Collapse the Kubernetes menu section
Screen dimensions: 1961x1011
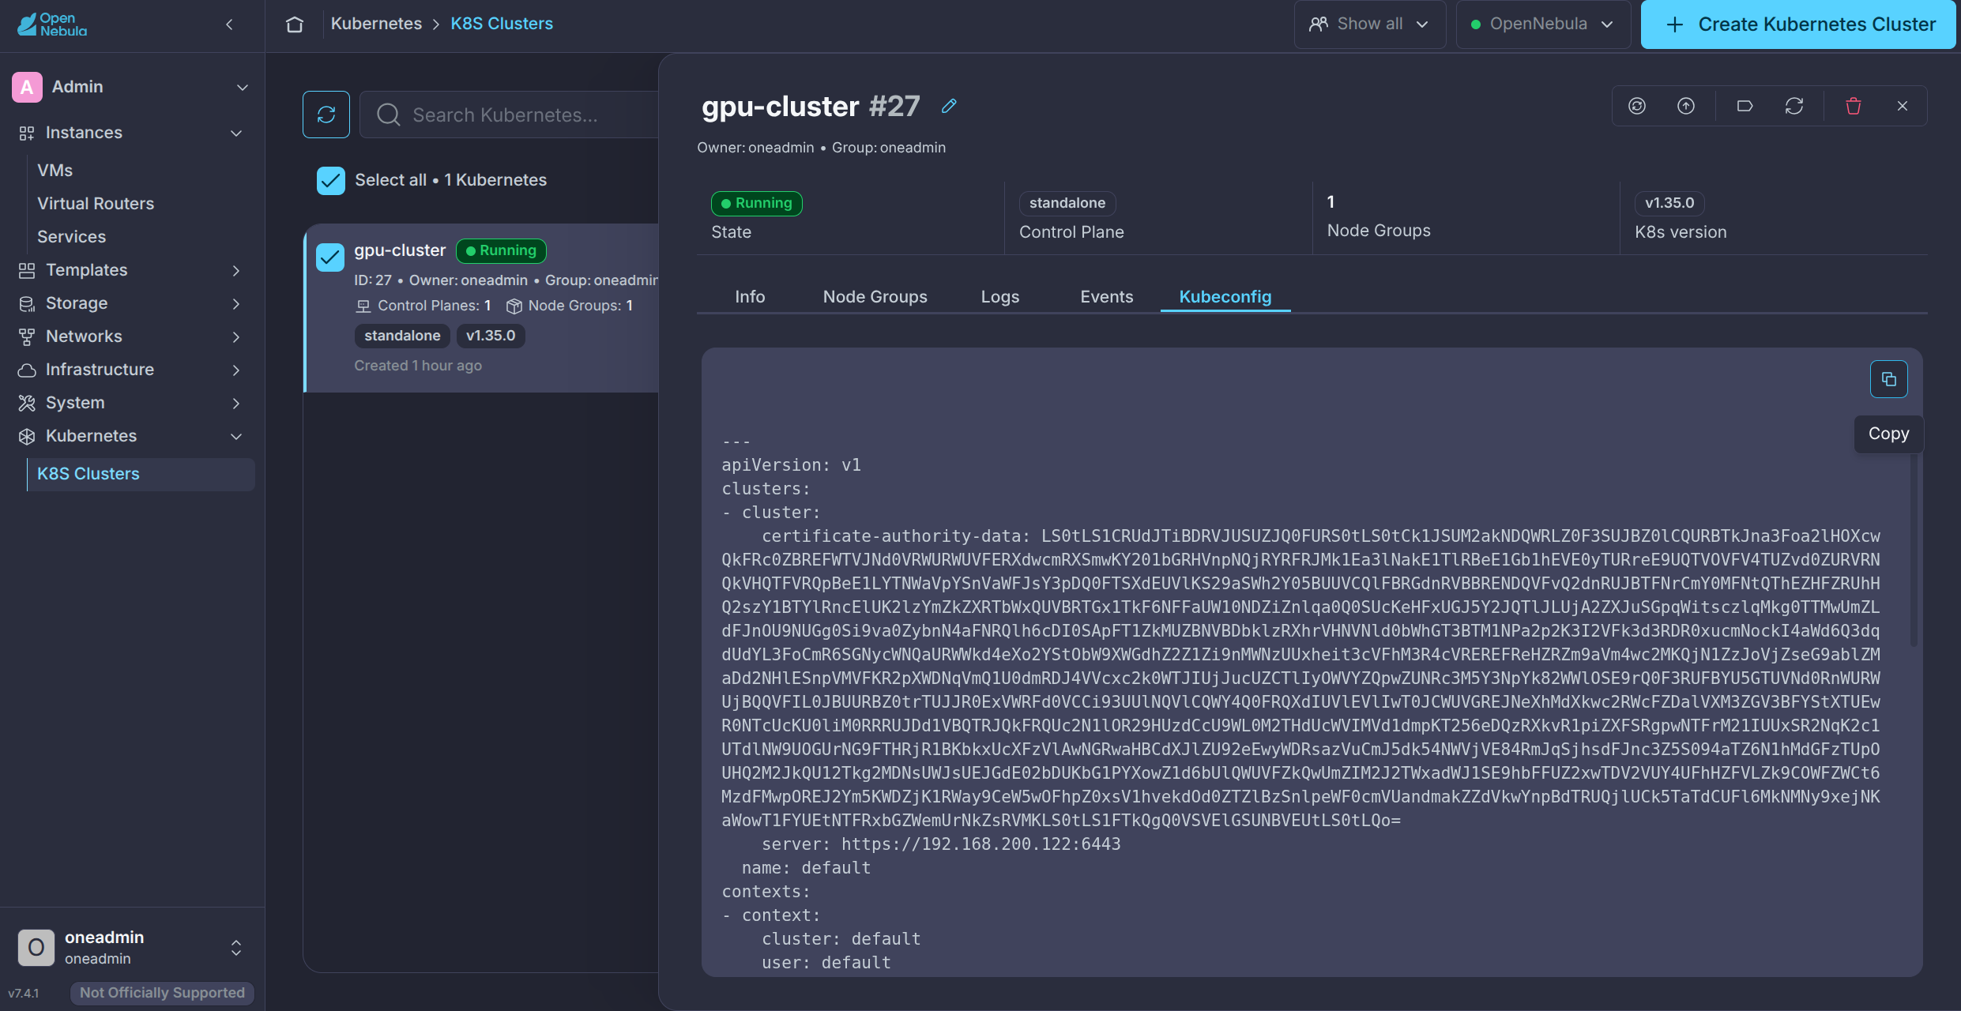[236, 436]
